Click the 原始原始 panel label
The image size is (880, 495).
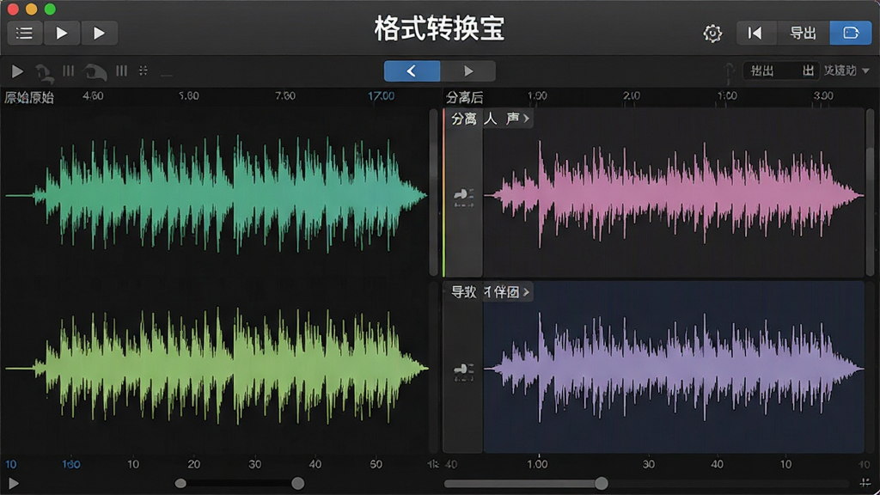pos(29,97)
